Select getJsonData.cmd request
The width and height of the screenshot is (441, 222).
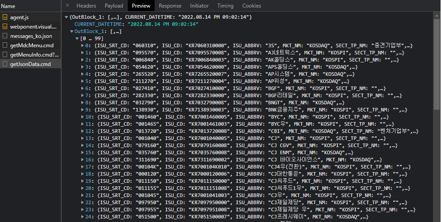tap(30, 64)
